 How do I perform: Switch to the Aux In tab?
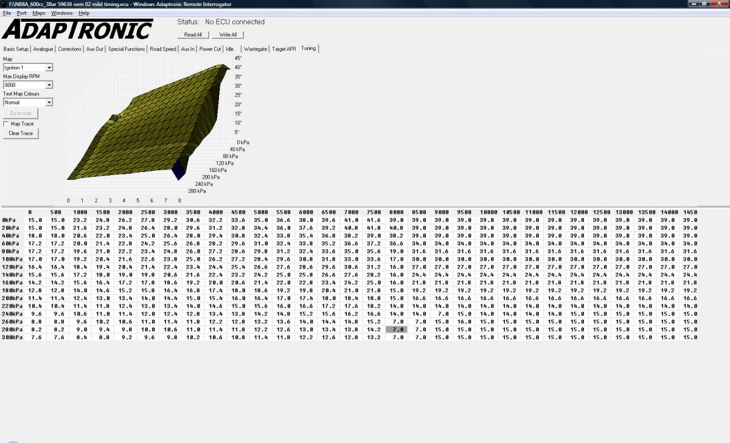[188, 49]
